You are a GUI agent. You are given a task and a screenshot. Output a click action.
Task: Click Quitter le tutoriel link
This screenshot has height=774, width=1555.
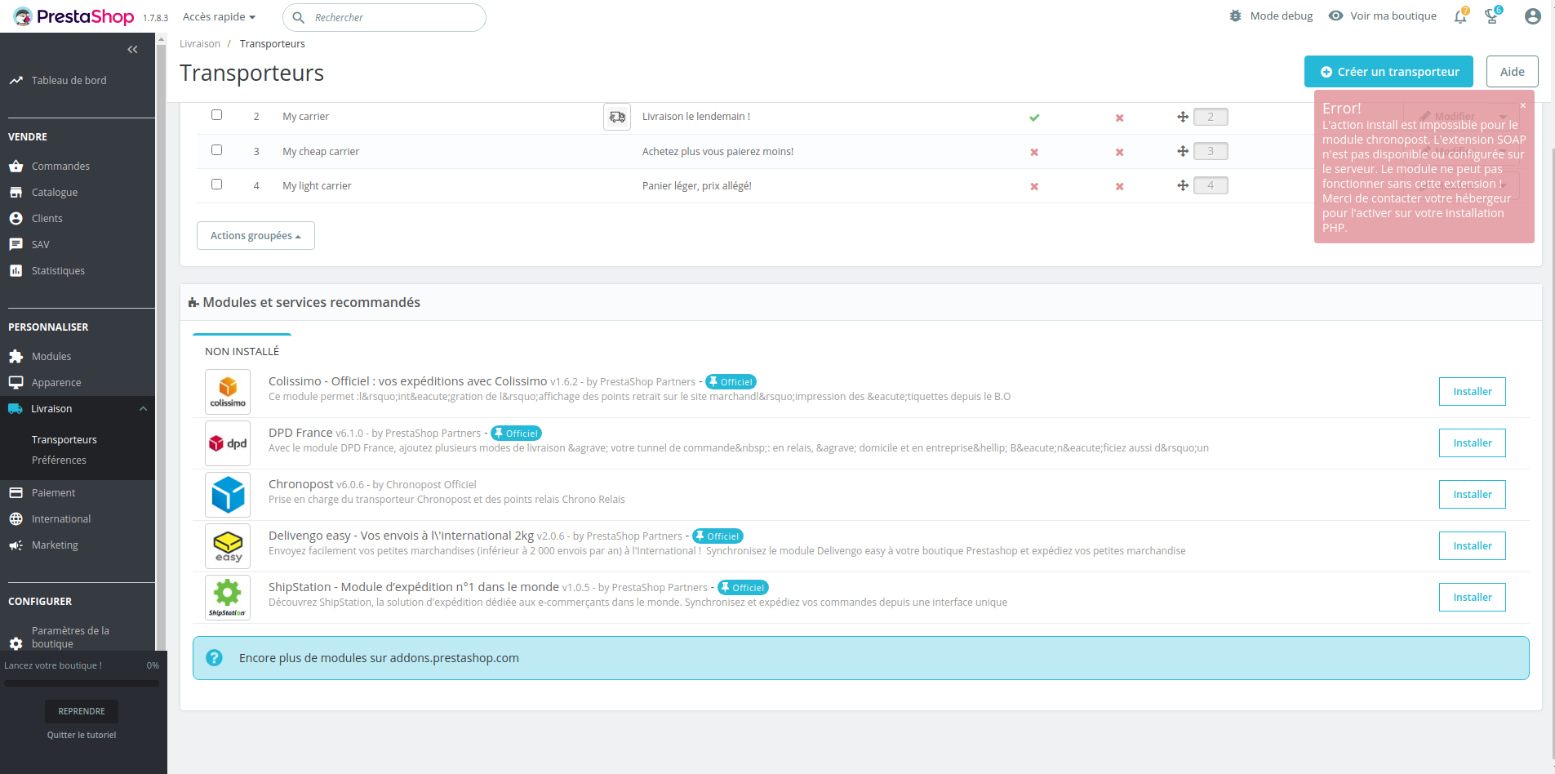point(82,735)
